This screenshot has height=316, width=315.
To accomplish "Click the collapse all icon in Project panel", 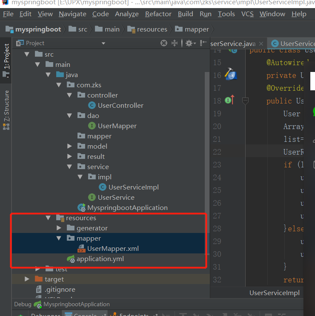I will click(x=175, y=43).
